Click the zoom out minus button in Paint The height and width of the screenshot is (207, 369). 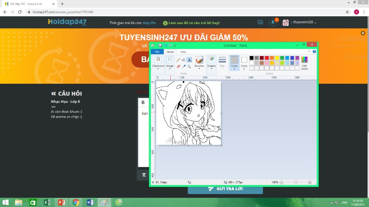[x=281, y=182]
